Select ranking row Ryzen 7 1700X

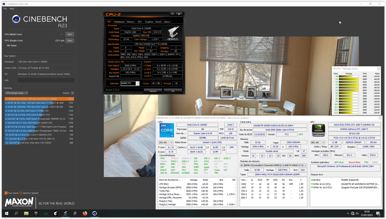pos(39,127)
